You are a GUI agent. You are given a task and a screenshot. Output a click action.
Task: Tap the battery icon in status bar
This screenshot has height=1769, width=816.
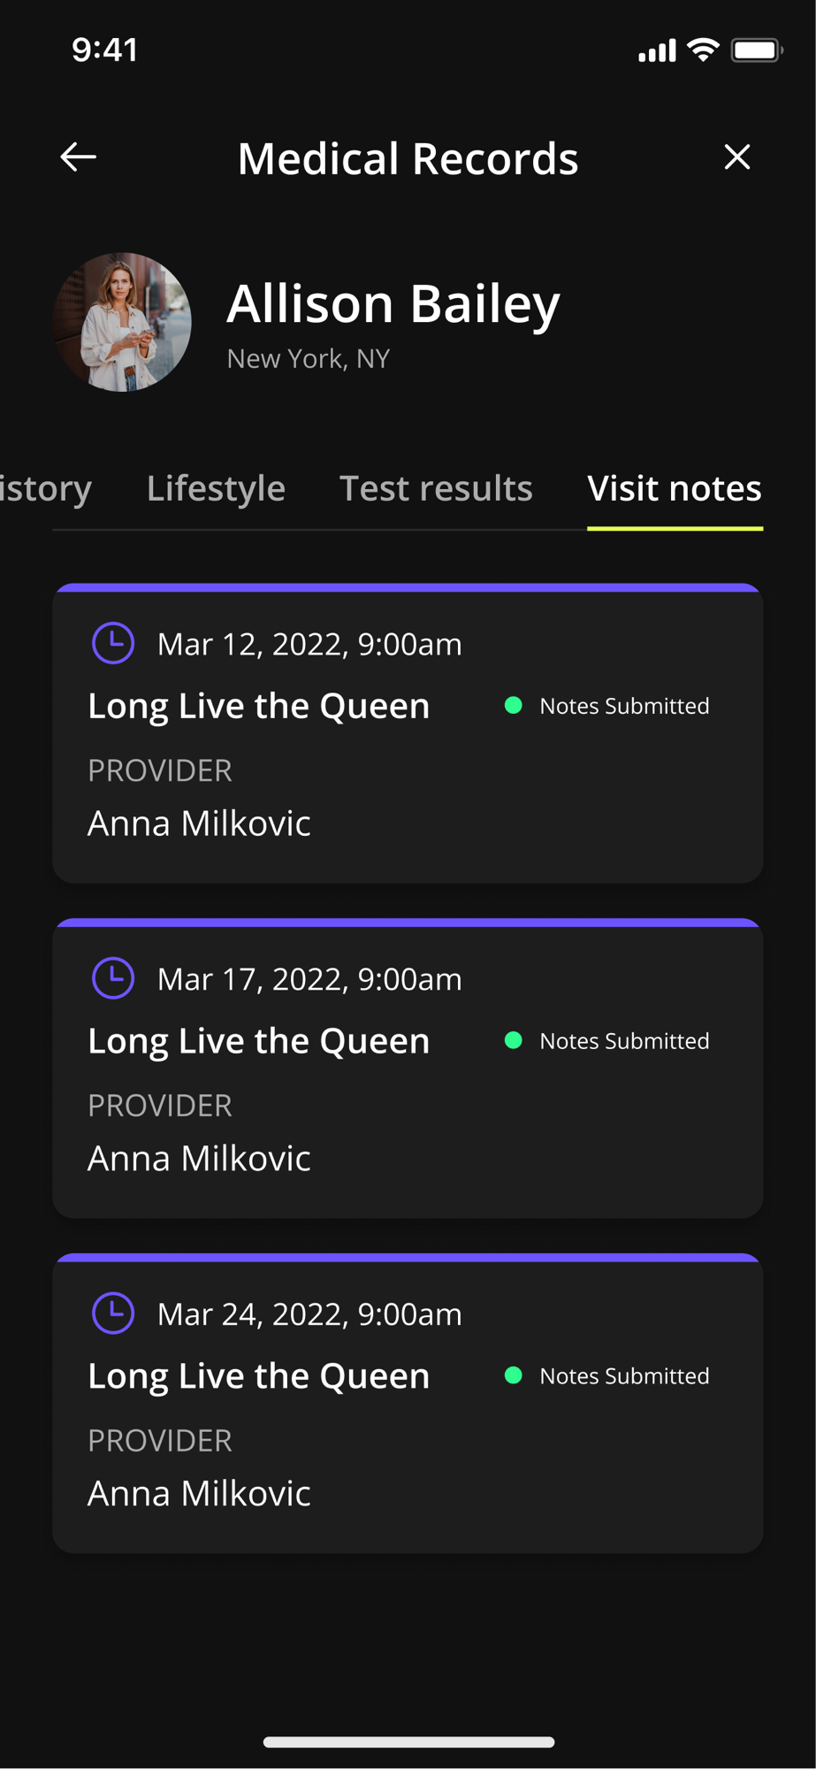pyautogui.click(x=757, y=50)
